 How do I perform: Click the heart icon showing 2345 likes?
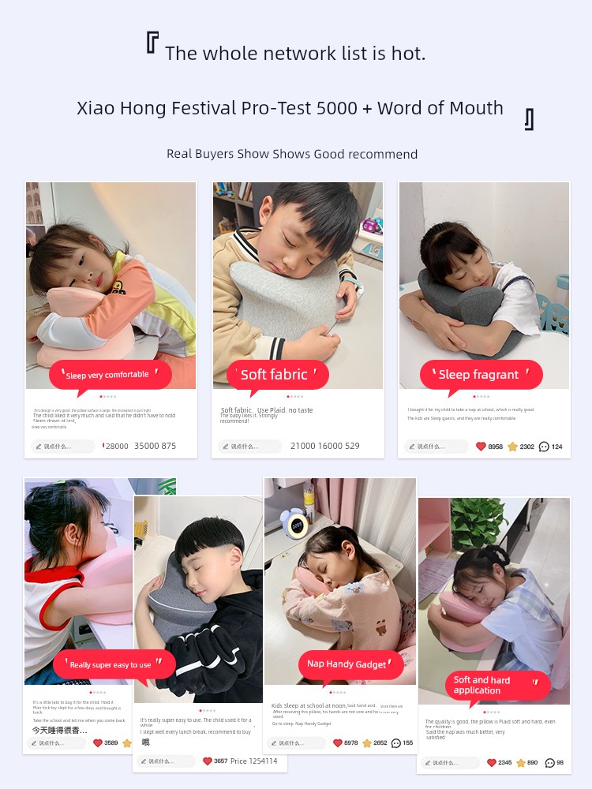coord(492,762)
